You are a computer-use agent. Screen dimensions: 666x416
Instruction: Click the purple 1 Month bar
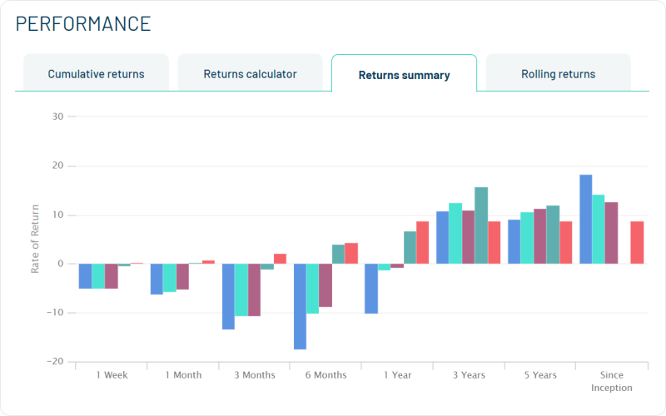(x=182, y=276)
